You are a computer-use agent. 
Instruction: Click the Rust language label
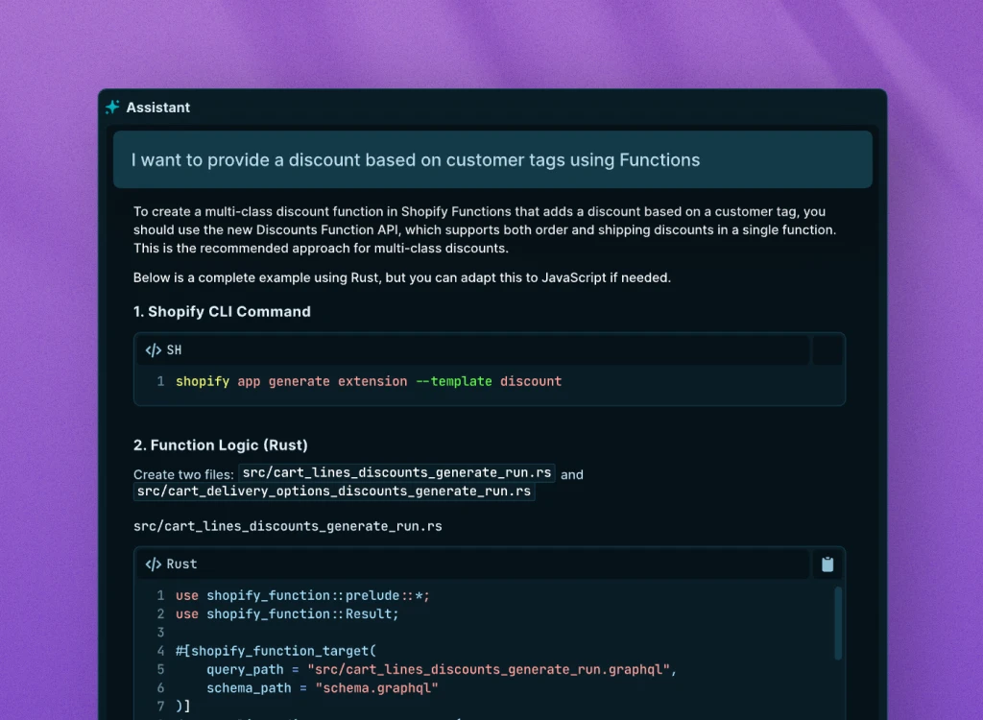181,564
